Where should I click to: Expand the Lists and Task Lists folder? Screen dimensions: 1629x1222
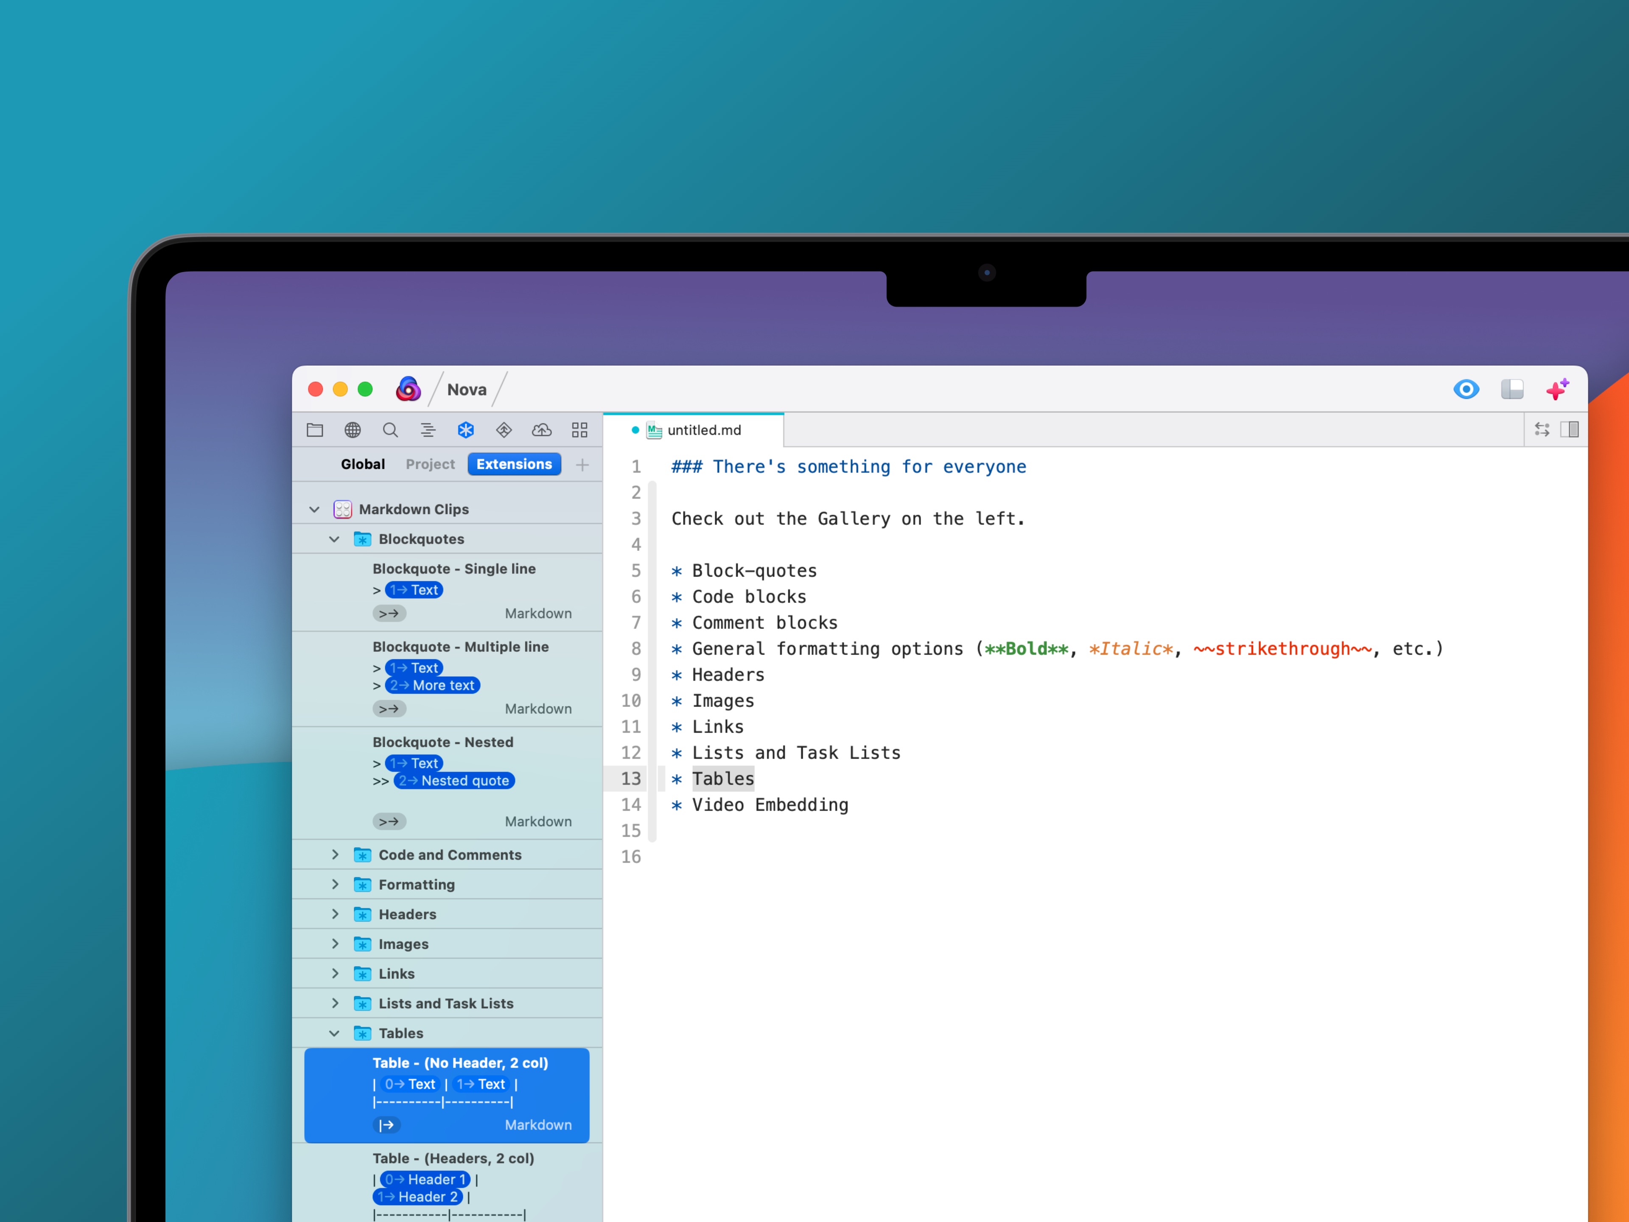click(x=335, y=1003)
